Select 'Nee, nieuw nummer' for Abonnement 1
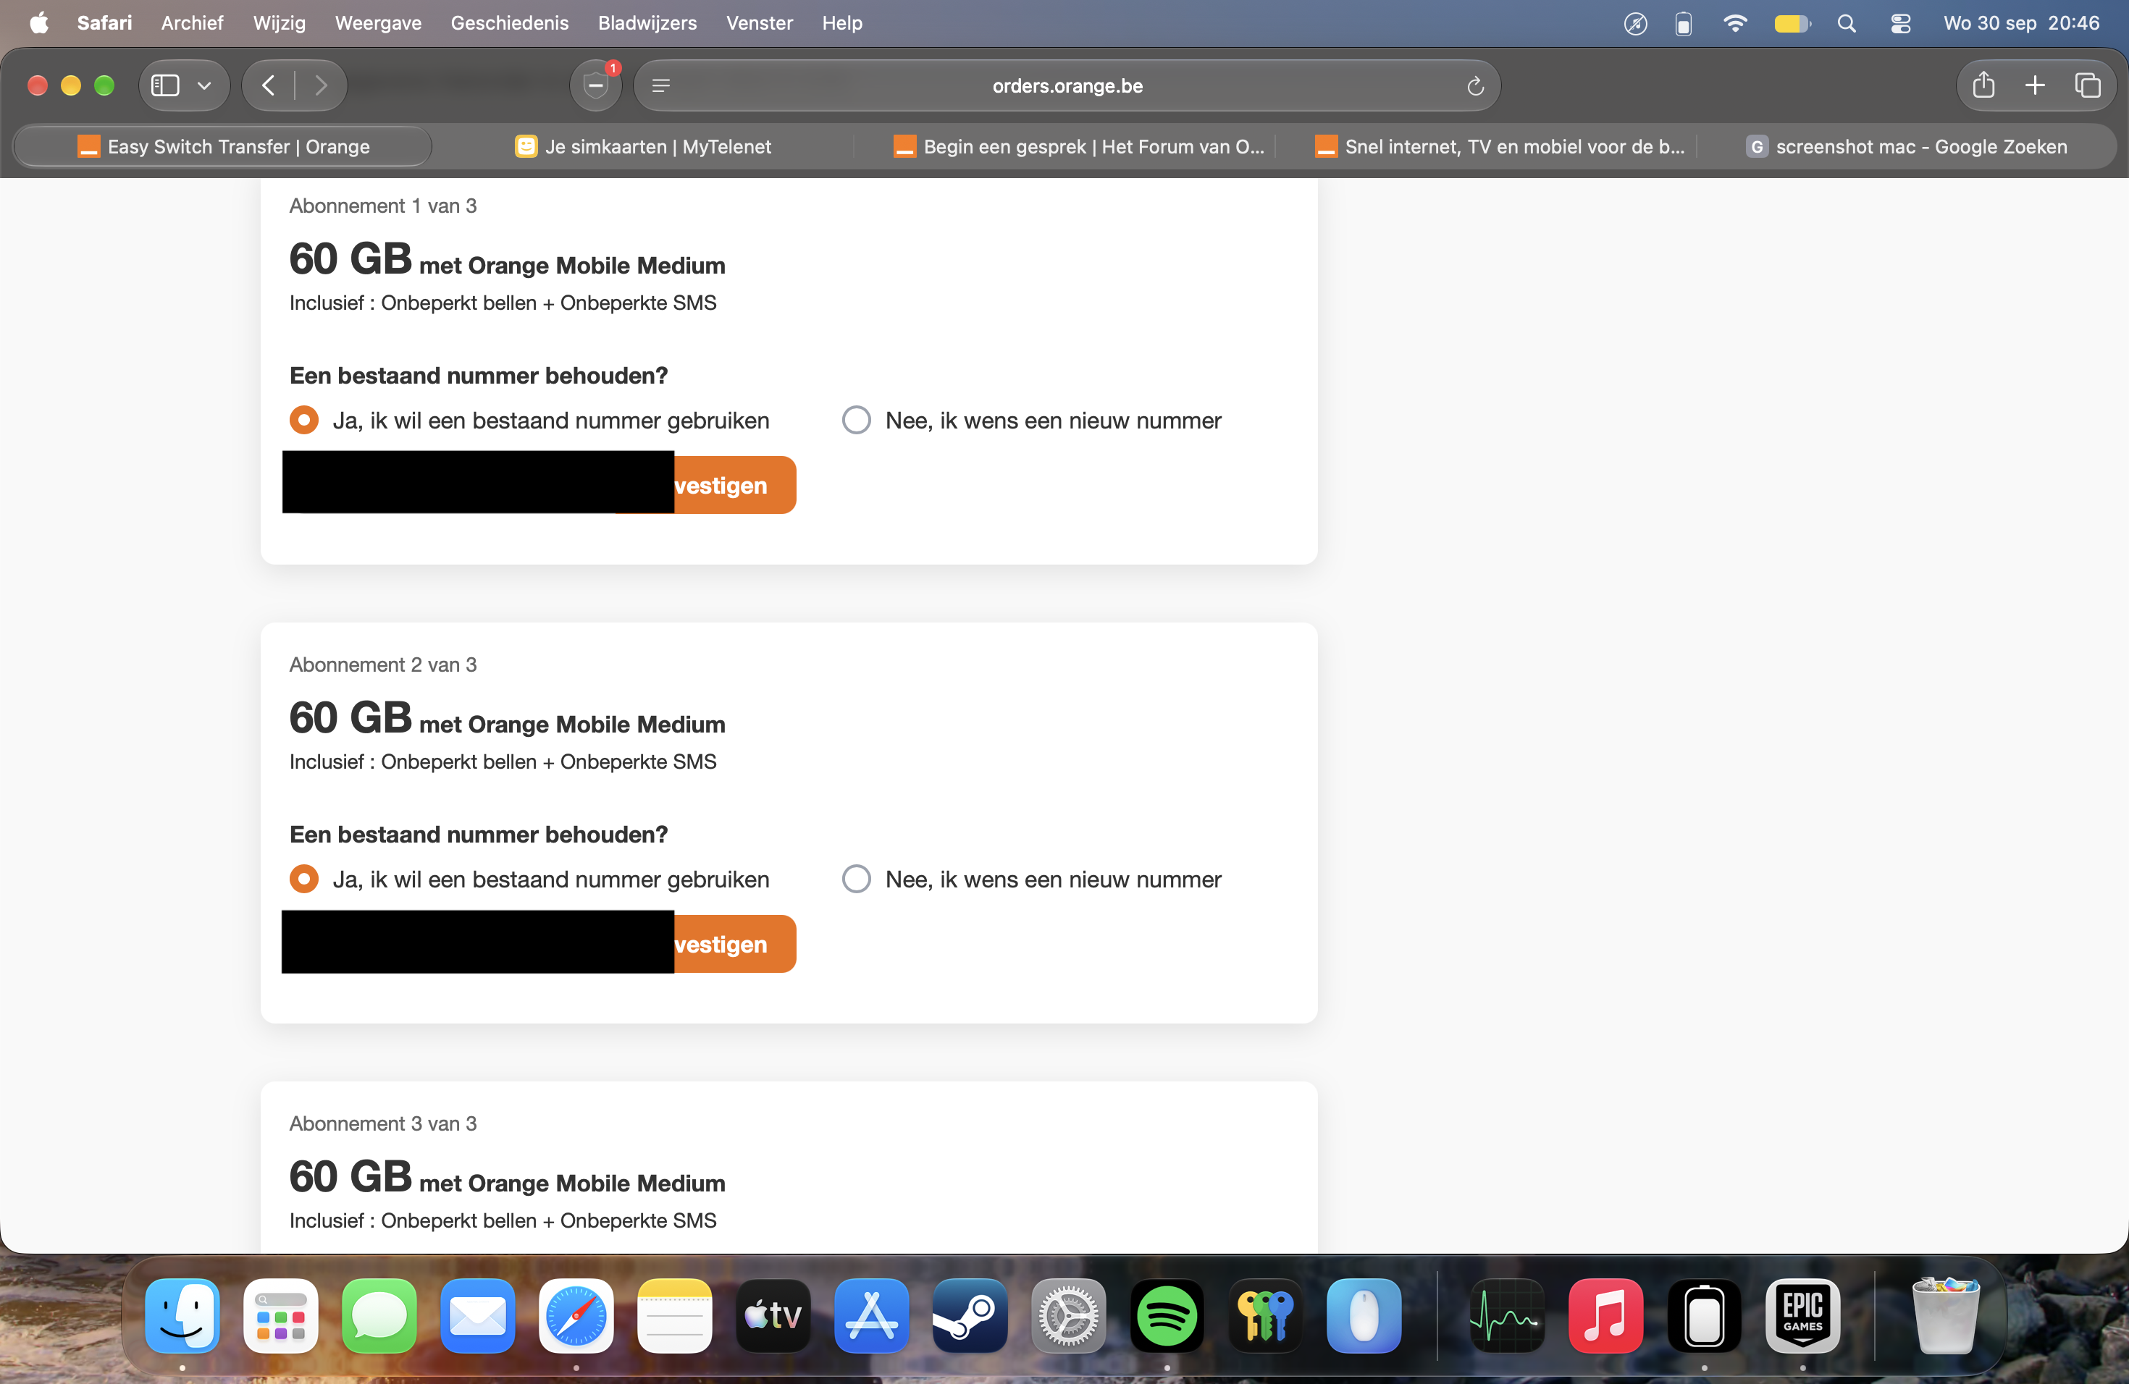2129x1384 pixels. pos(856,421)
